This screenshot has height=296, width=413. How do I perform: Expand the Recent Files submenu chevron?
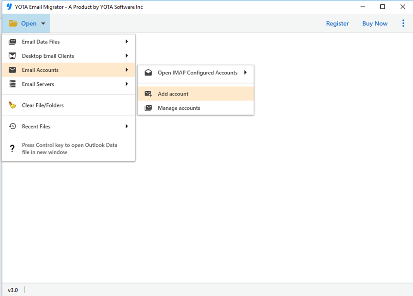tap(126, 126)
